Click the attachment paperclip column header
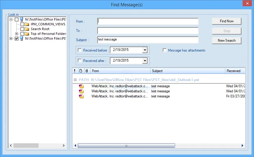Image resolution: width=254 pixels, height=157 pixels. (x=87, y=71)
